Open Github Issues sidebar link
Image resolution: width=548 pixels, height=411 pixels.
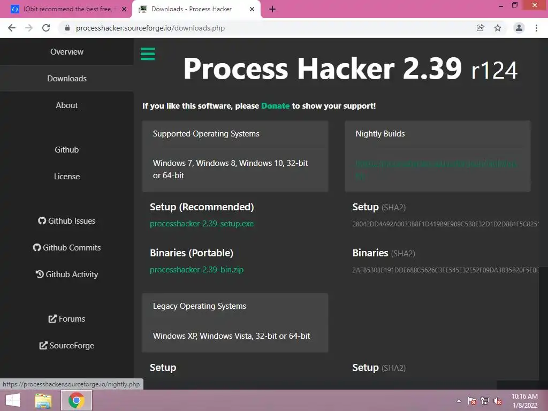(x=67, y=221)
